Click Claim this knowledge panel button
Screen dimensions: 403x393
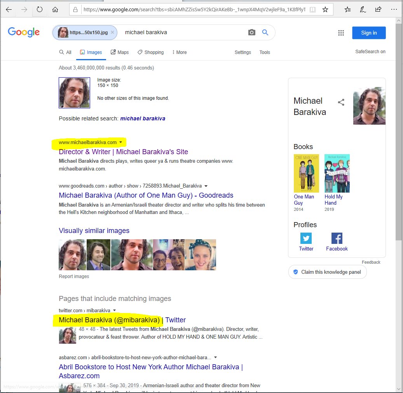pyautogui.click(x=328, y=272)
